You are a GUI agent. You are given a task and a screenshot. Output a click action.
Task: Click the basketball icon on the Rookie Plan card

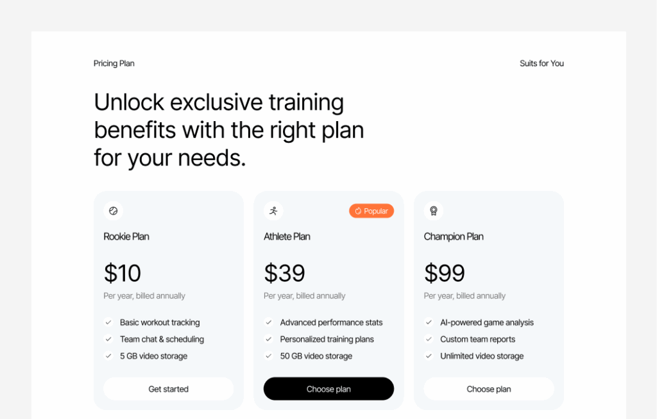click(x=113, y=210)
